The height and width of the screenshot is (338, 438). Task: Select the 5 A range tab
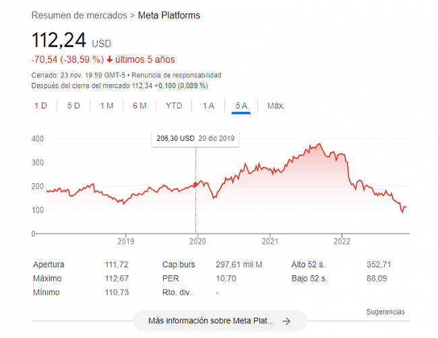point(241,106)
